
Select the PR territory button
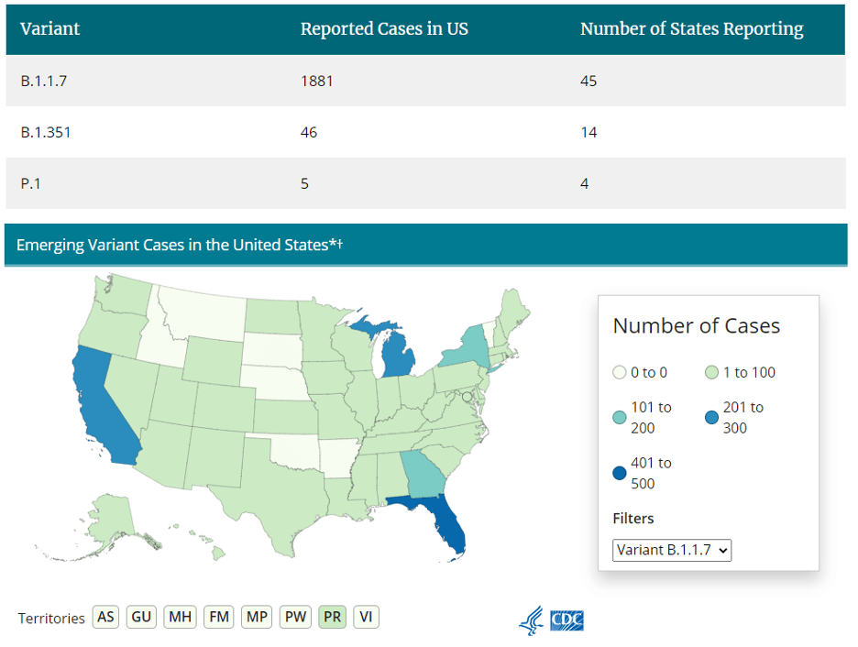click(x=332, y=617)
